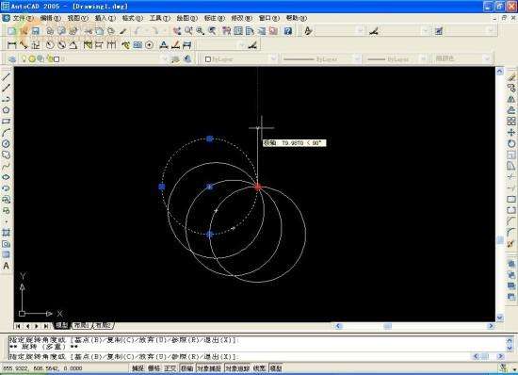Viewport: 518px width, 375px height.
Task: Toggle the 对象捕捉 object snap button
Action: click(x=209, y=368)
